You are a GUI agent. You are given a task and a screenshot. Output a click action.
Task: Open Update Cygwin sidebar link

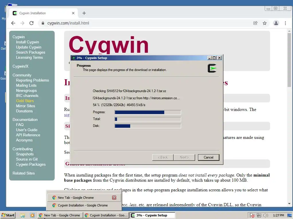coord(29,47)
